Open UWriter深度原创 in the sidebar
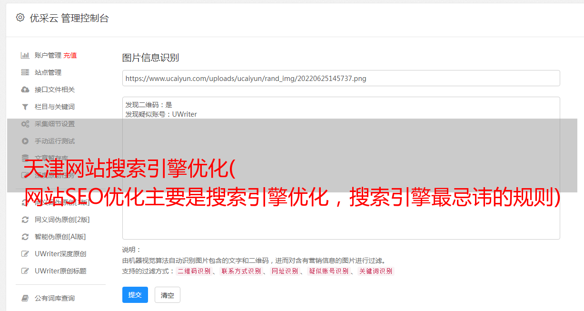584x311 pixels. (x=60, y=254)
